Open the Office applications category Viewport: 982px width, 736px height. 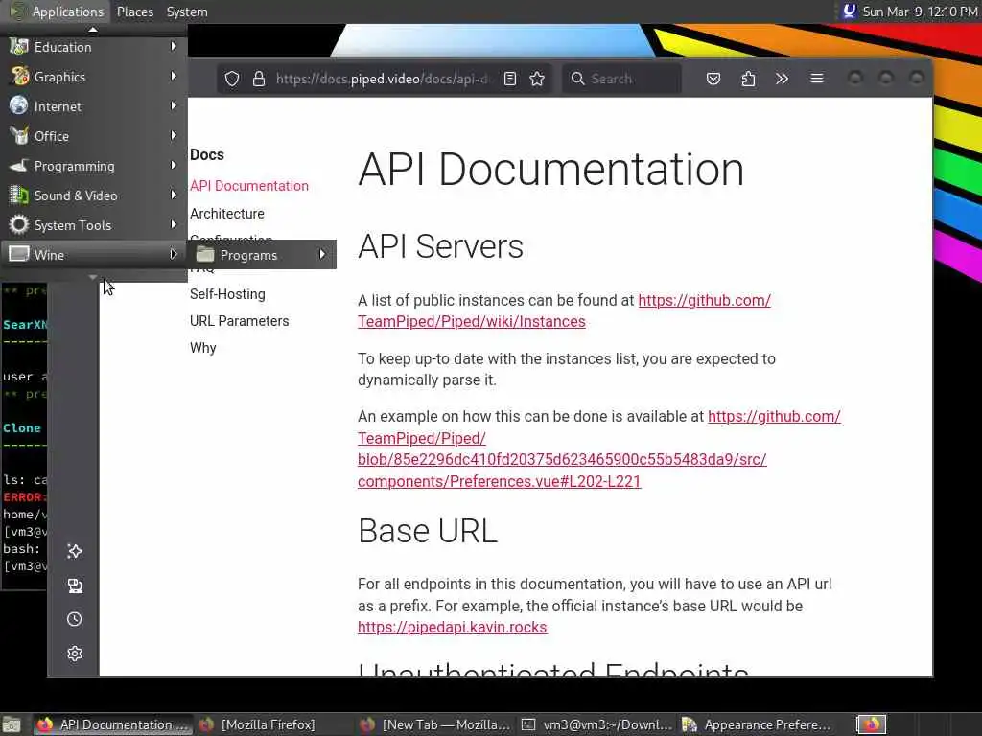click(x=93, y=136)
